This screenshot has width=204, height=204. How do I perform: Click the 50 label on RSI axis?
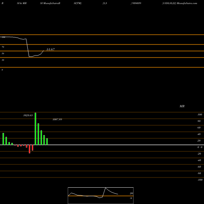pyautogui.click(x=3, y=53)
